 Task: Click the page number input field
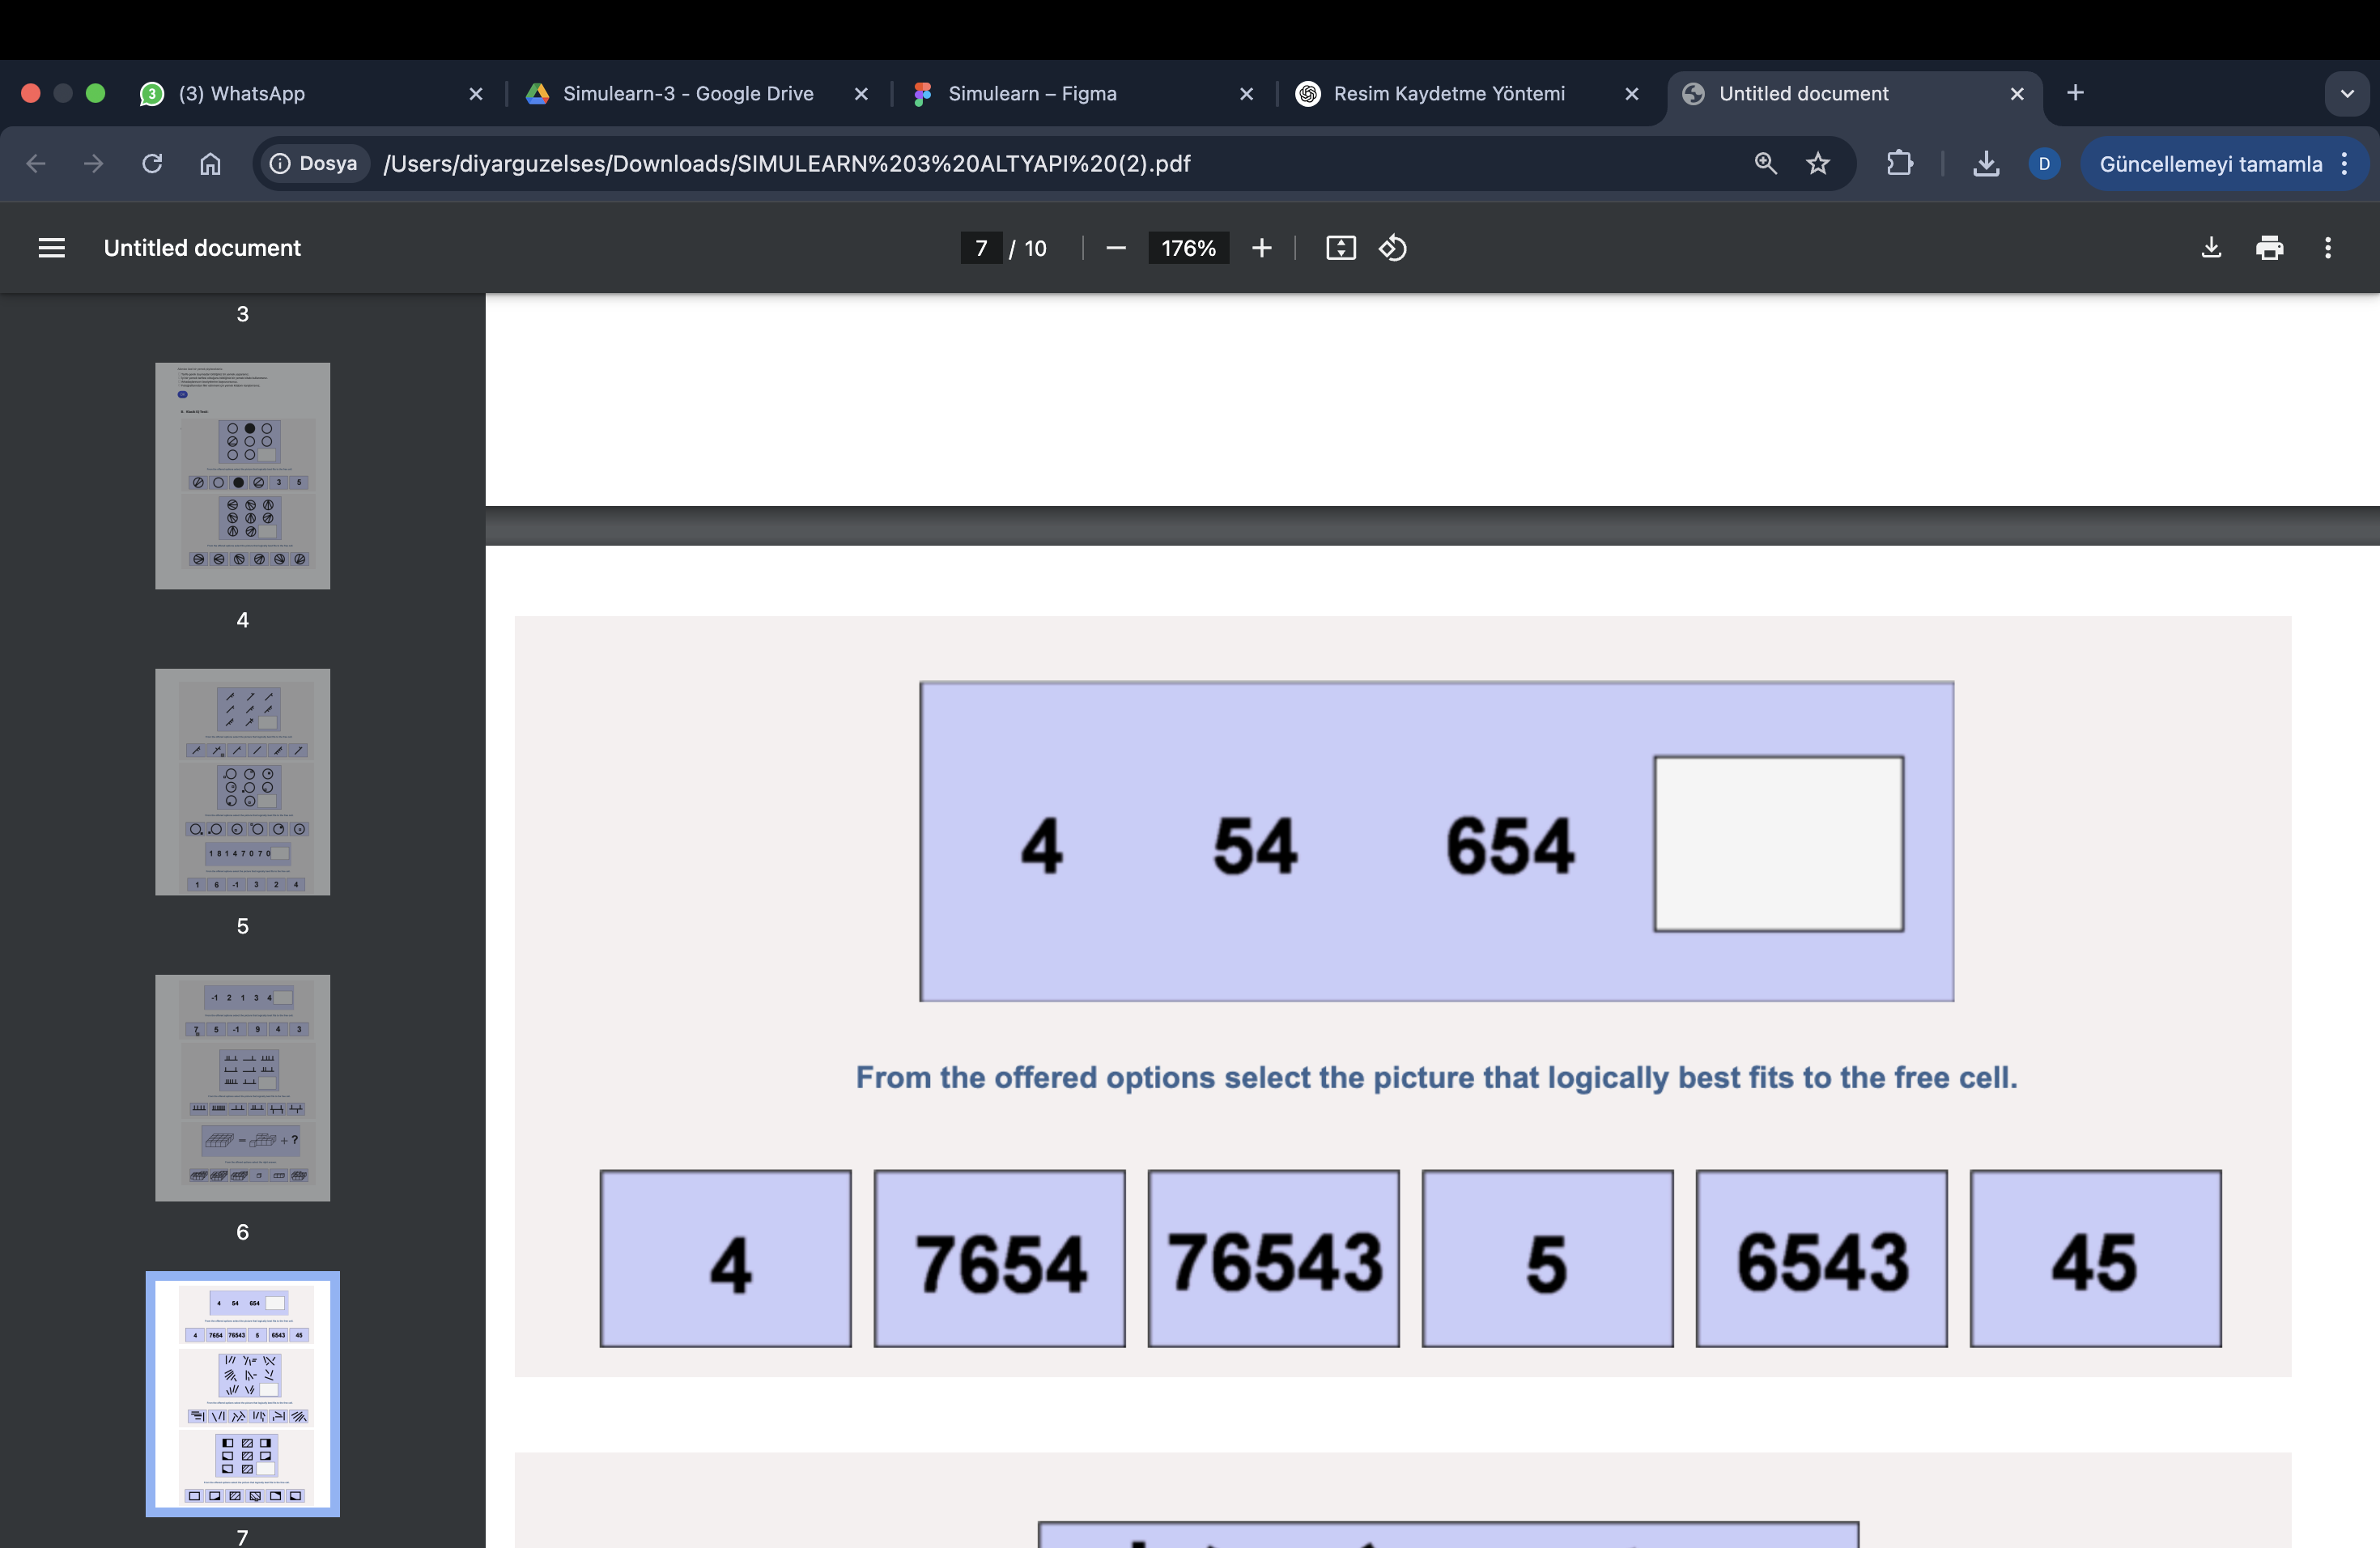tap(980, 248)
